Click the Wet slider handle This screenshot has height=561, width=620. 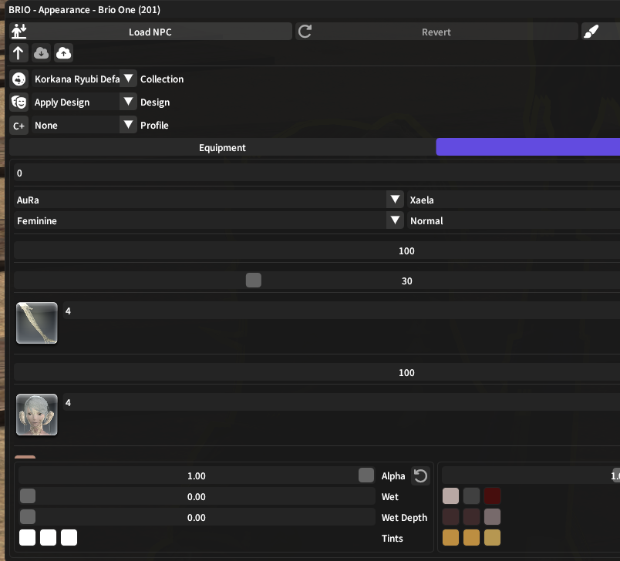tap(28, 496)
